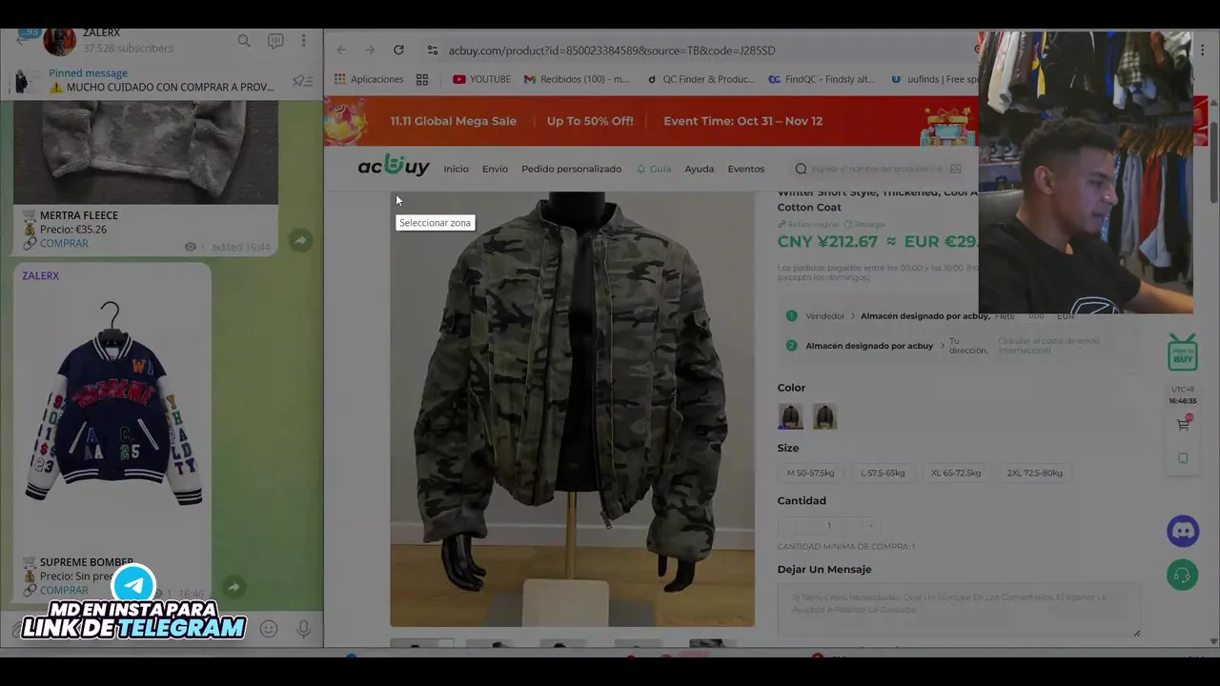This screenshot has width=1220, height=686.
Task: Open COMPRAR link under MERTRA FLEECE
Action: (x=64, y=244)
